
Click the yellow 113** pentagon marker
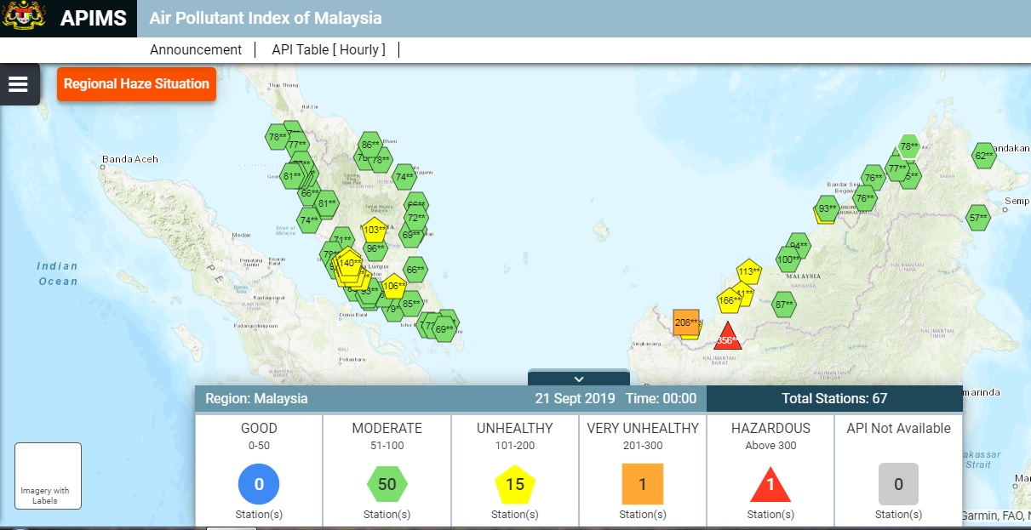tap(749, 271)
